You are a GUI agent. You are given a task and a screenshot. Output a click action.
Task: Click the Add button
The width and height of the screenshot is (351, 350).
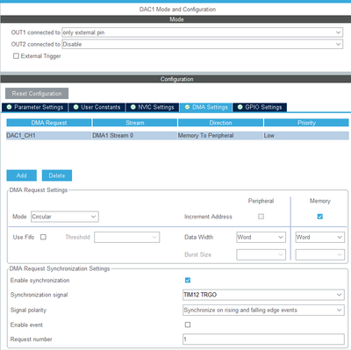[22, 175]
